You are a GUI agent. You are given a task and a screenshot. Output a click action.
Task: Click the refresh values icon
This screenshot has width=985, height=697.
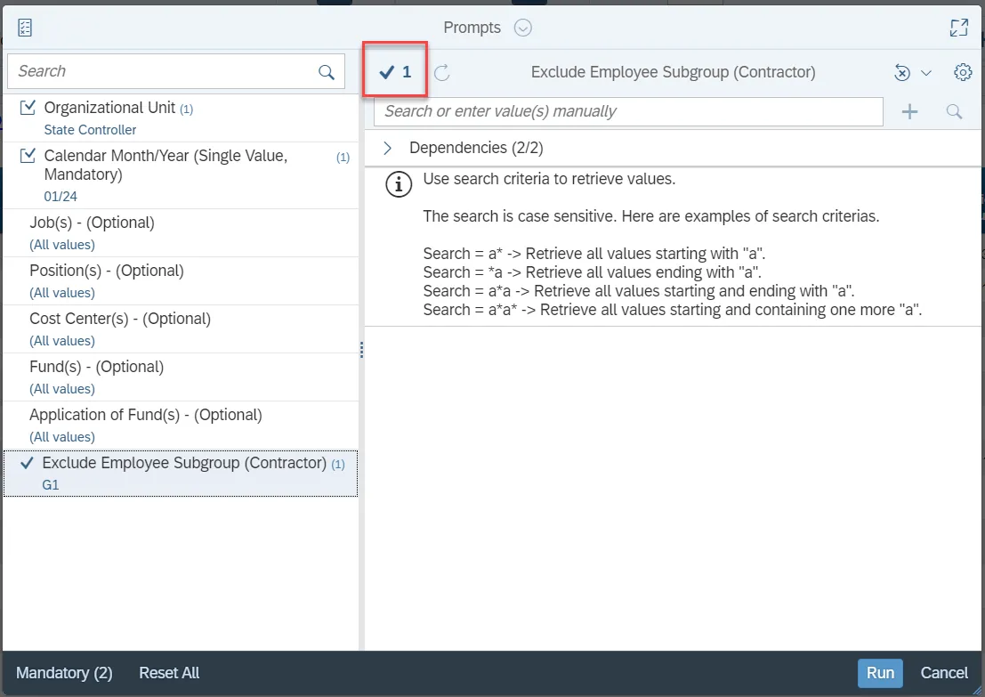(x=441, y=73)
